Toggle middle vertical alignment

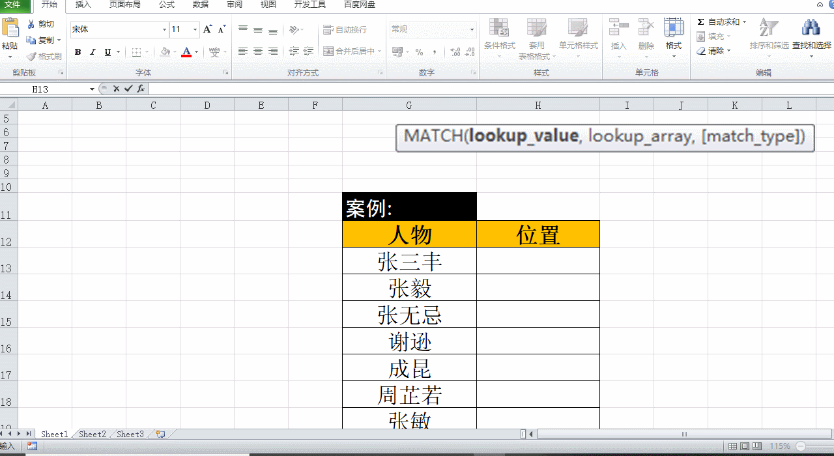(258, 29)
